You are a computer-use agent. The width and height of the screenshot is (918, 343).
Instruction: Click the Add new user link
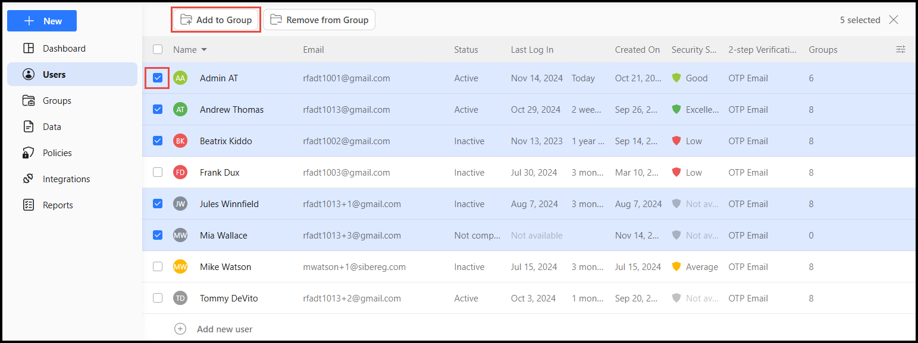pyautogui.click(x=224, y=329)
